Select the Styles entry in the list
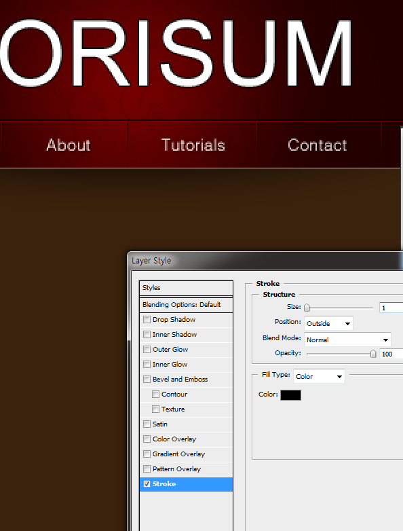The image size is (403, 531). point(186,288)
